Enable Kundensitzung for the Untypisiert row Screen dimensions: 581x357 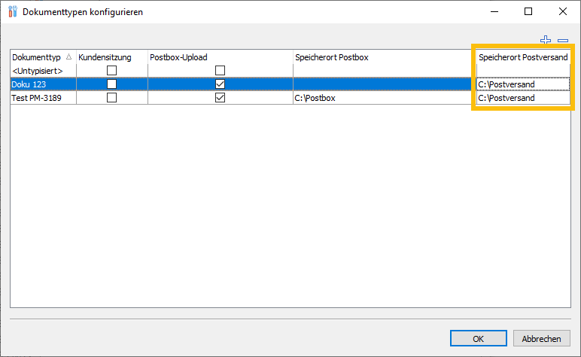coord(111,70)
